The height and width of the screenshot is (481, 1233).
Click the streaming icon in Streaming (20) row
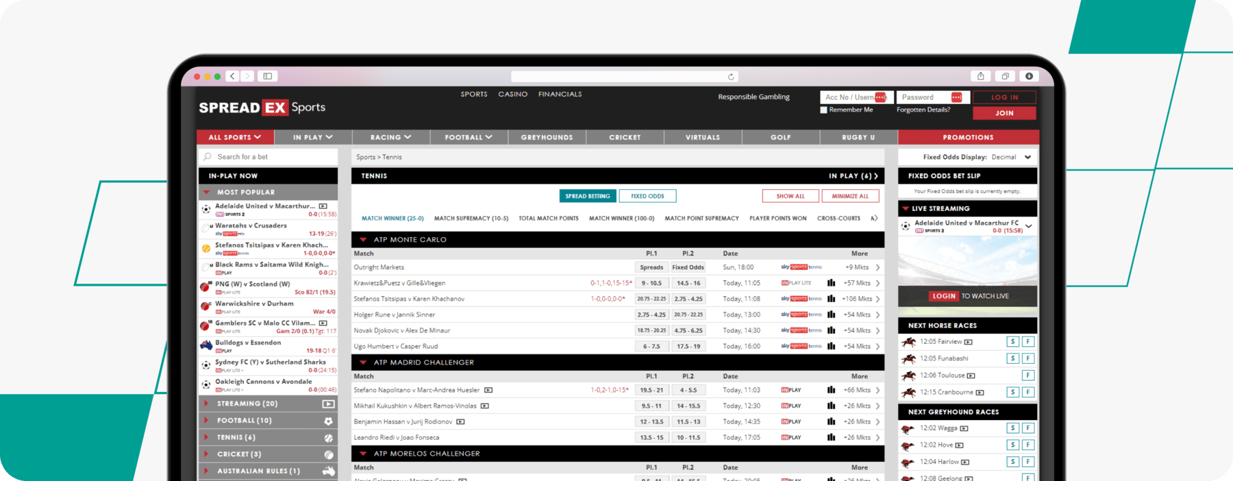pyautogui.click(x=329, y=404)
